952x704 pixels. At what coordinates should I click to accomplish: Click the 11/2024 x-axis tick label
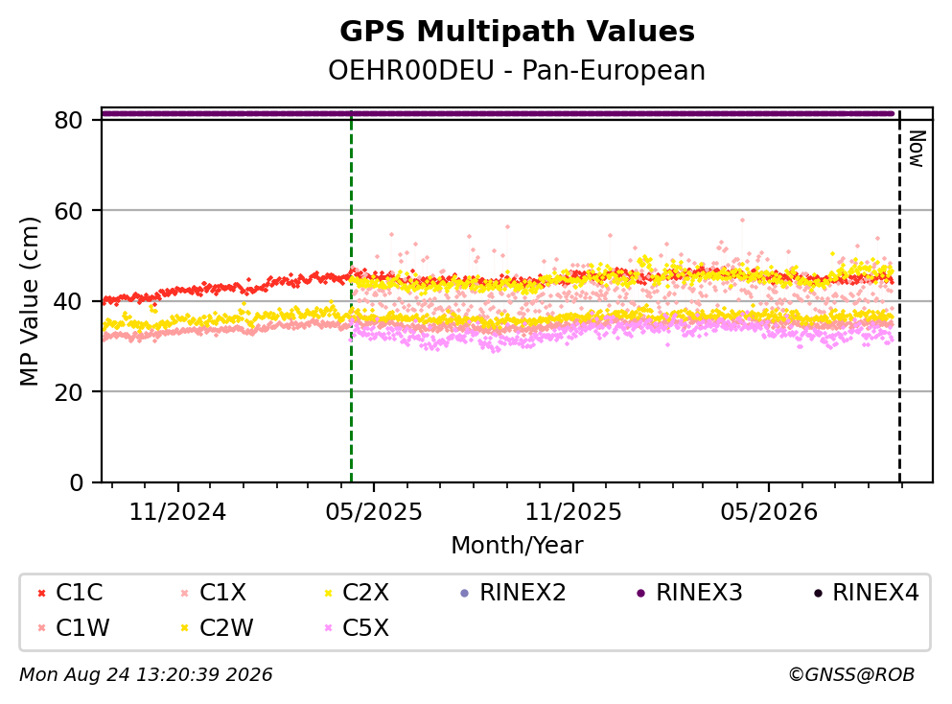click(x=177, y=512)
